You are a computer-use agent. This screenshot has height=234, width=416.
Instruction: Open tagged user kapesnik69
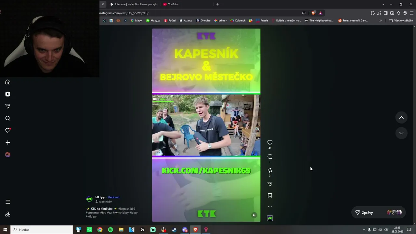(x=105, y=202)
